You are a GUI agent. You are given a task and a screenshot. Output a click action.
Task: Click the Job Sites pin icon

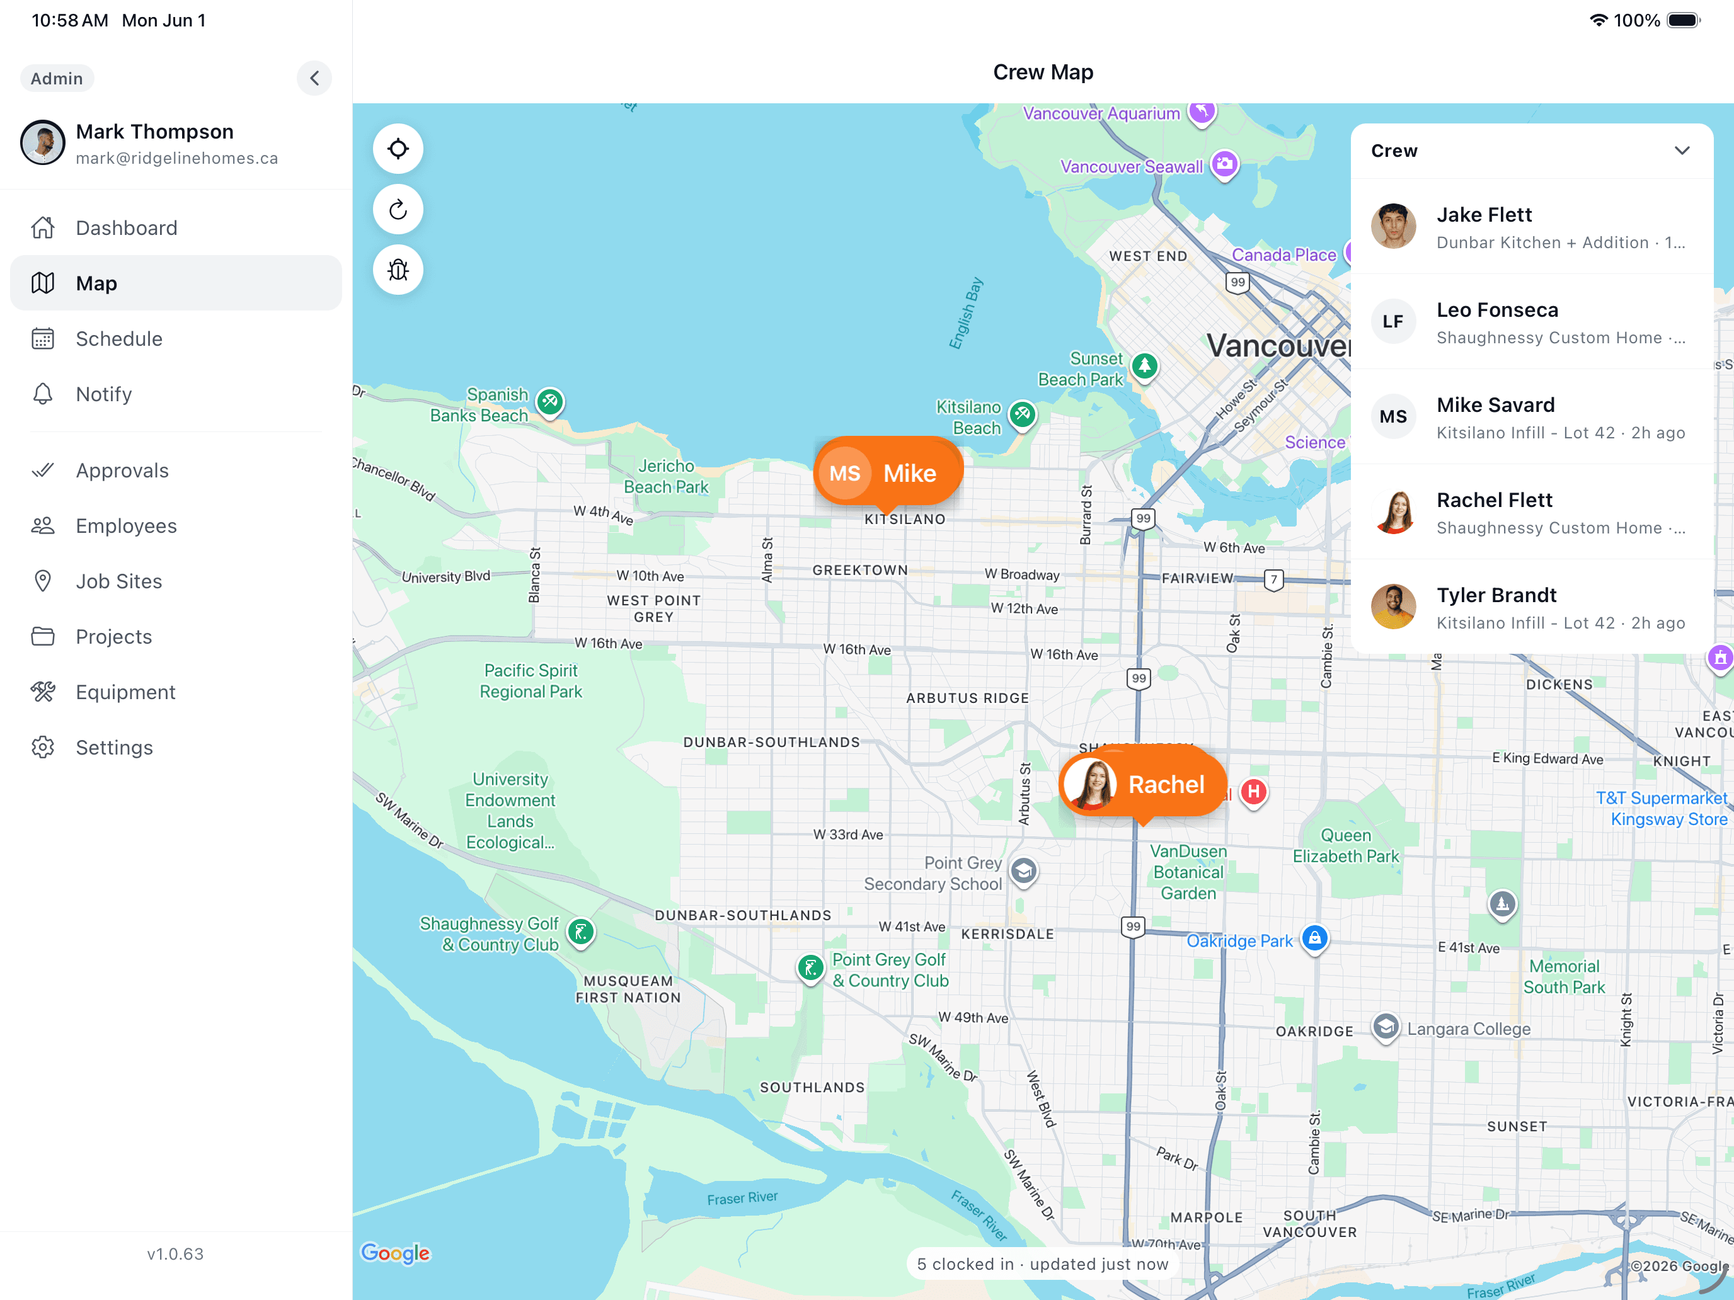click(x=43, y=581)
